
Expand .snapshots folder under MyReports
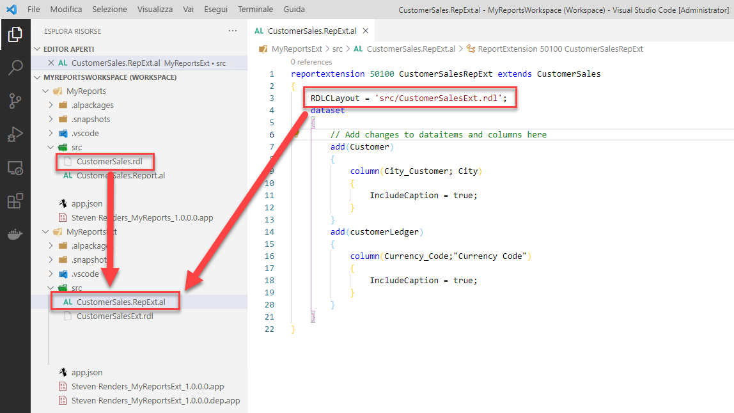coord(51,119)
